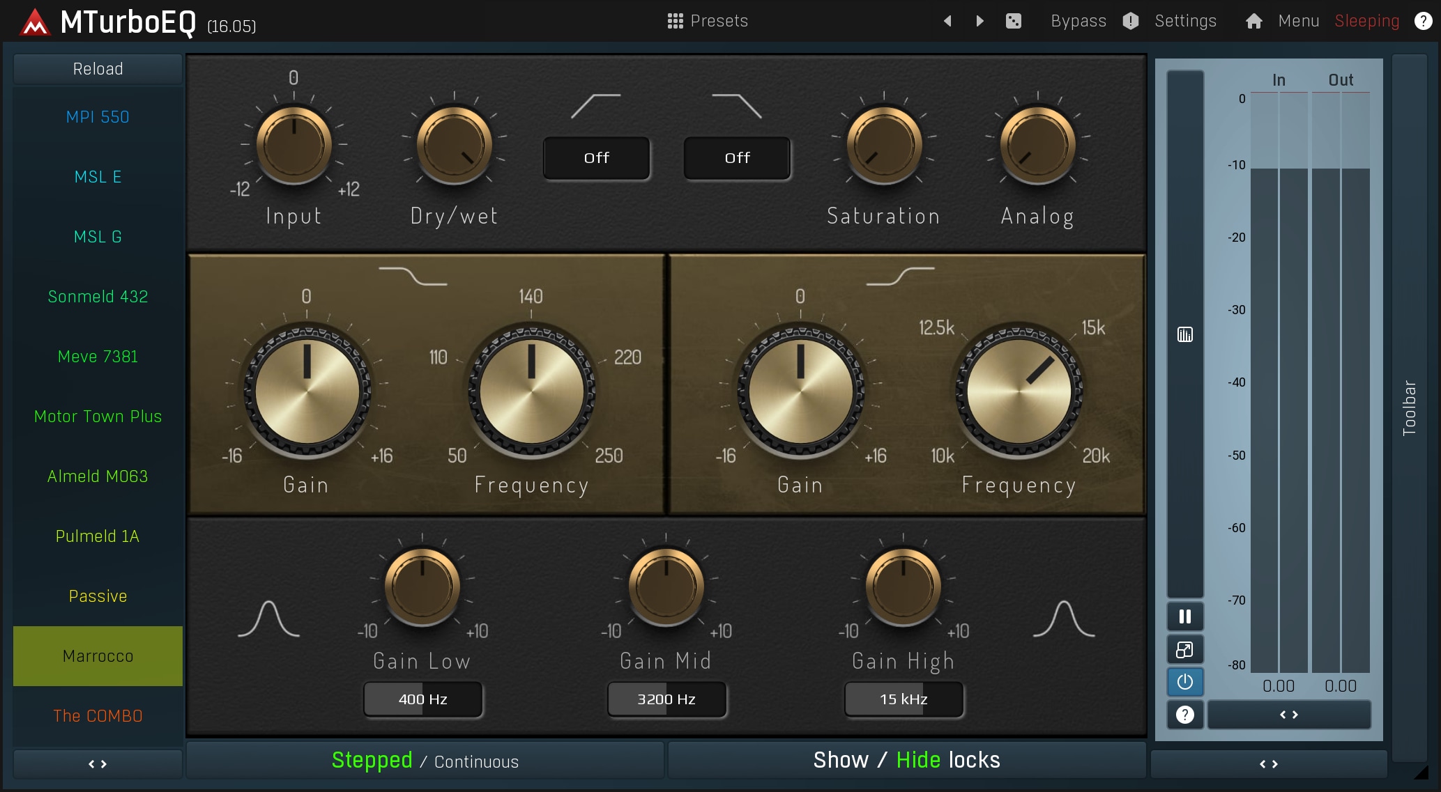This screenshot has height=792, width=1441.
Task: Click the Saturation knob
Action: tap(884, 145)
